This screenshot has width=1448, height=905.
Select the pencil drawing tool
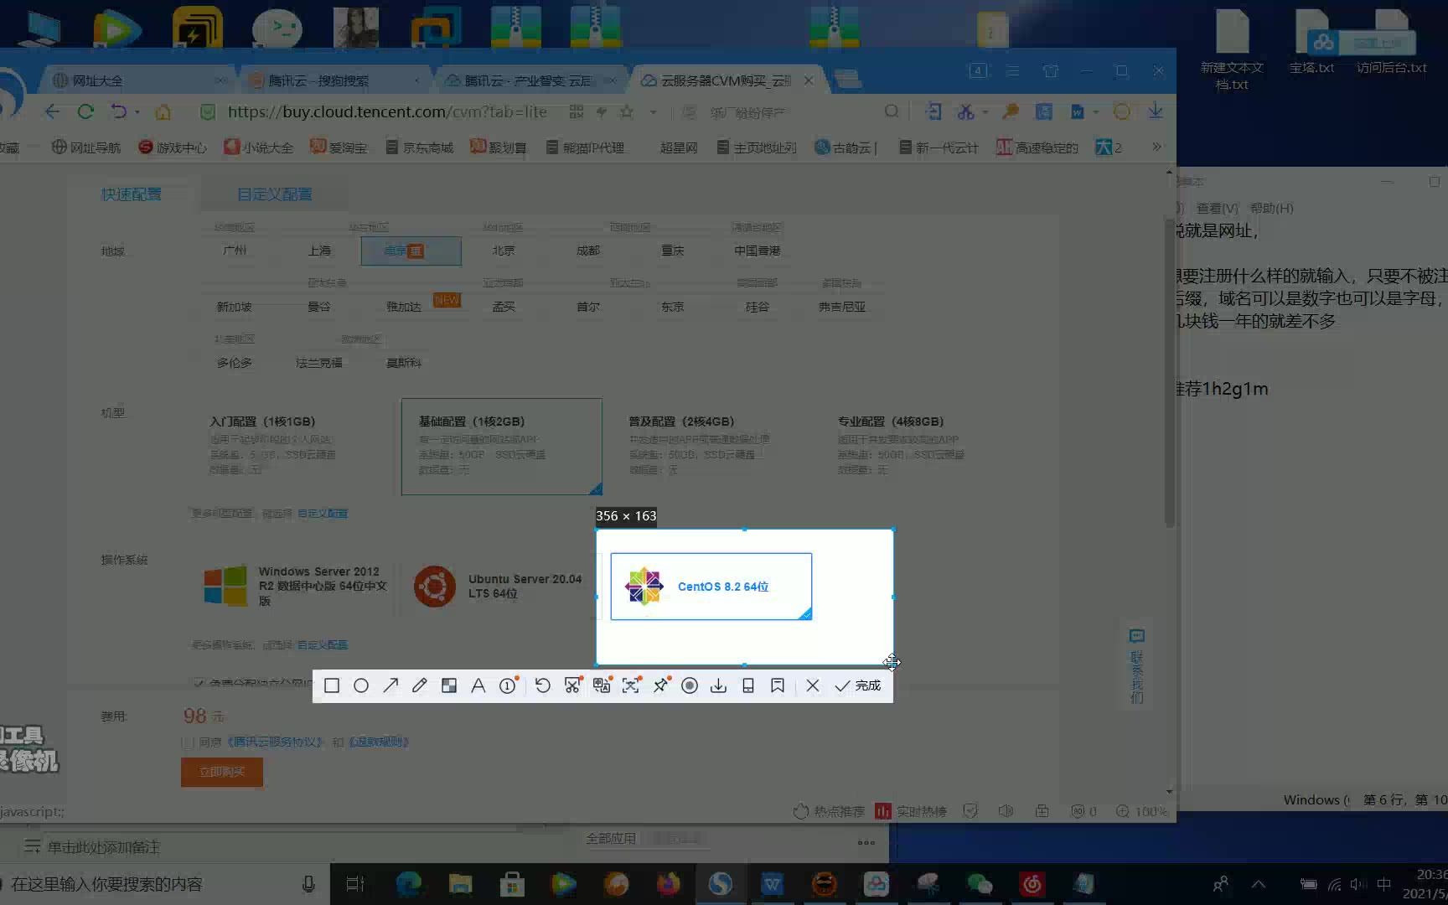pos(420,685)
